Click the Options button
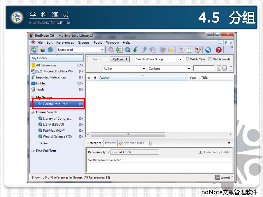Viewport: 263px width, 197px height. click(x=120, y=59)
